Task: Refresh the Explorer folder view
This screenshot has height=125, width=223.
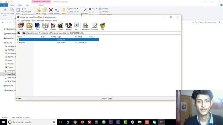Action: (196, 22)
